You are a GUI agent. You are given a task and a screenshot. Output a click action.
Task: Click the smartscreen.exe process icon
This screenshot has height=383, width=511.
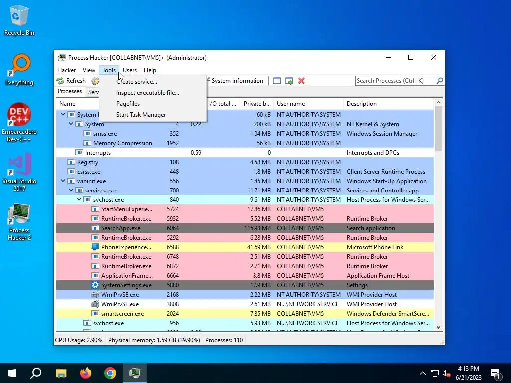coord(95,313)
